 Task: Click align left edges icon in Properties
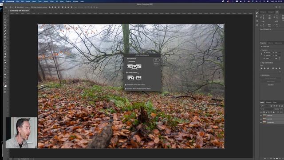pyautogui.click(x=261, y=68)
